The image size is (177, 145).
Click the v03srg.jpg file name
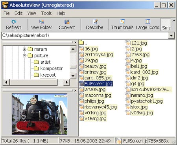tap(142, 113)
